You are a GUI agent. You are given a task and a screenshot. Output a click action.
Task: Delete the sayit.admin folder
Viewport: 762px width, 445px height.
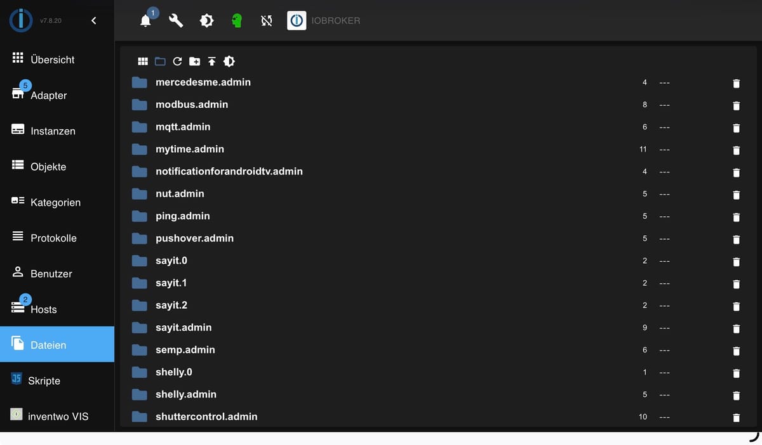click(x=736, y=328)
